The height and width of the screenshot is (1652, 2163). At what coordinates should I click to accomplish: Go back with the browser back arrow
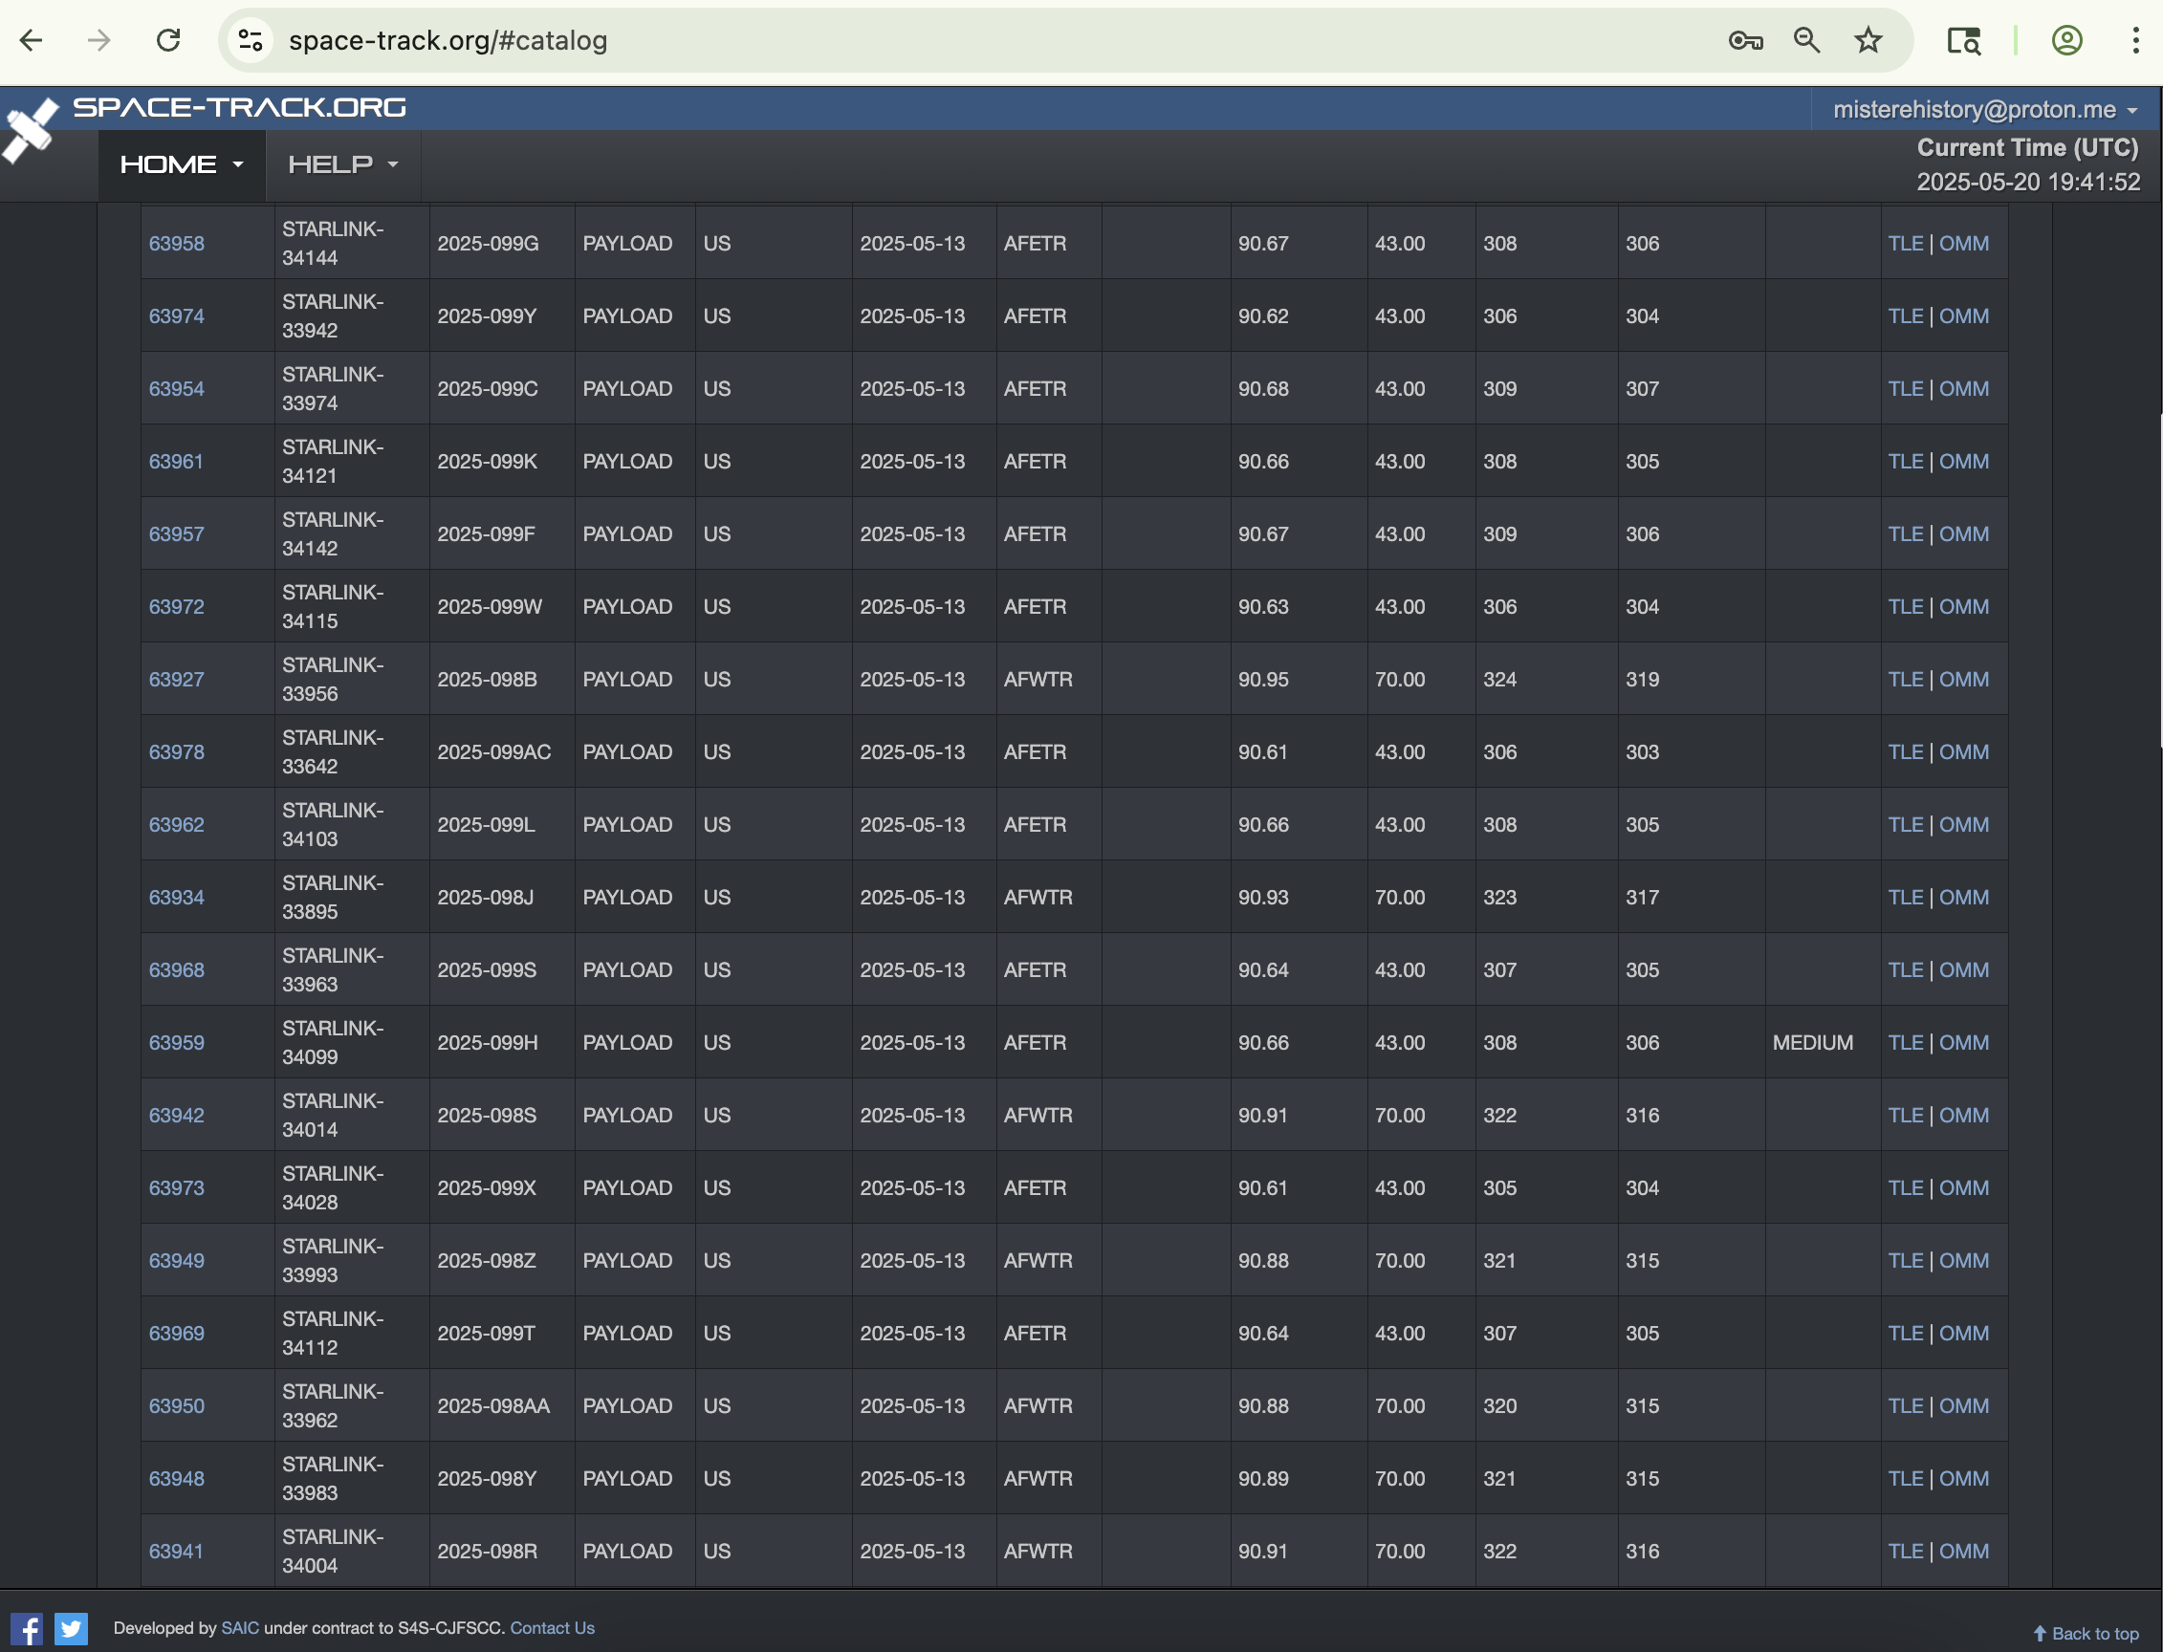(x=32, y=40)
